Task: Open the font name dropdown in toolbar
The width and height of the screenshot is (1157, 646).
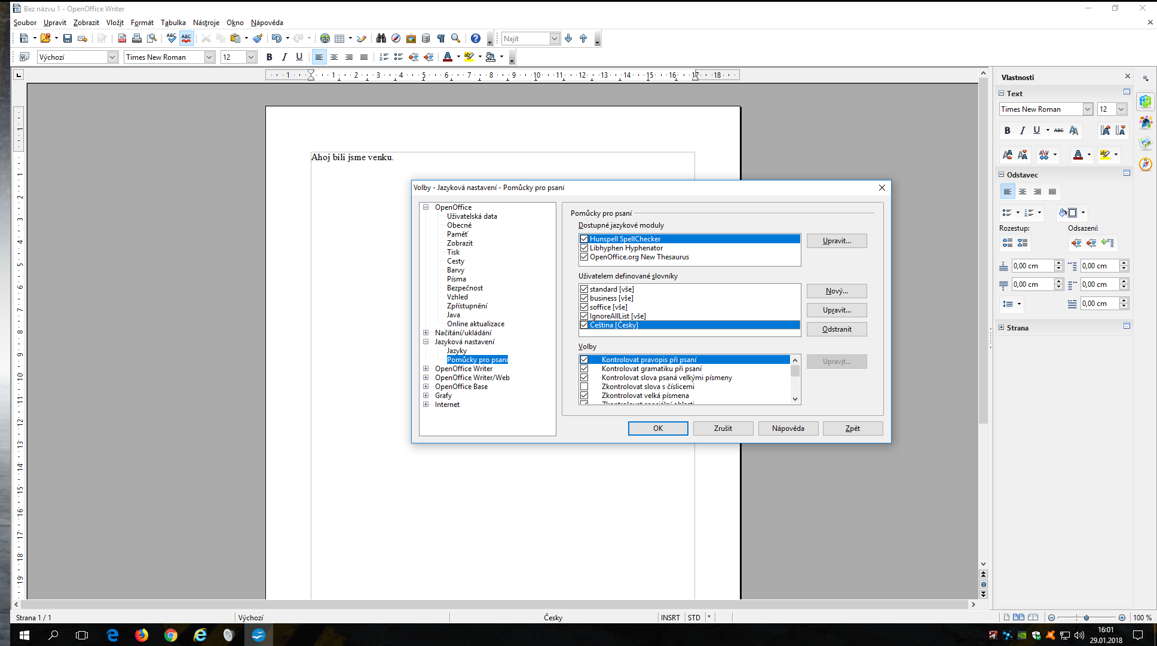Action: point(209,57)
